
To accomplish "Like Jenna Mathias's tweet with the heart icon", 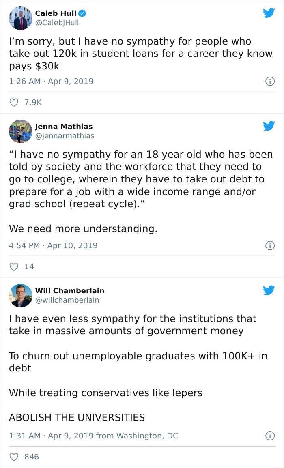I will click(14, 266).
